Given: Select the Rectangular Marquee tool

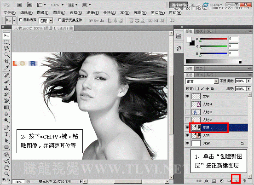Looking at the screenshot, I should [x=6, y=42].
